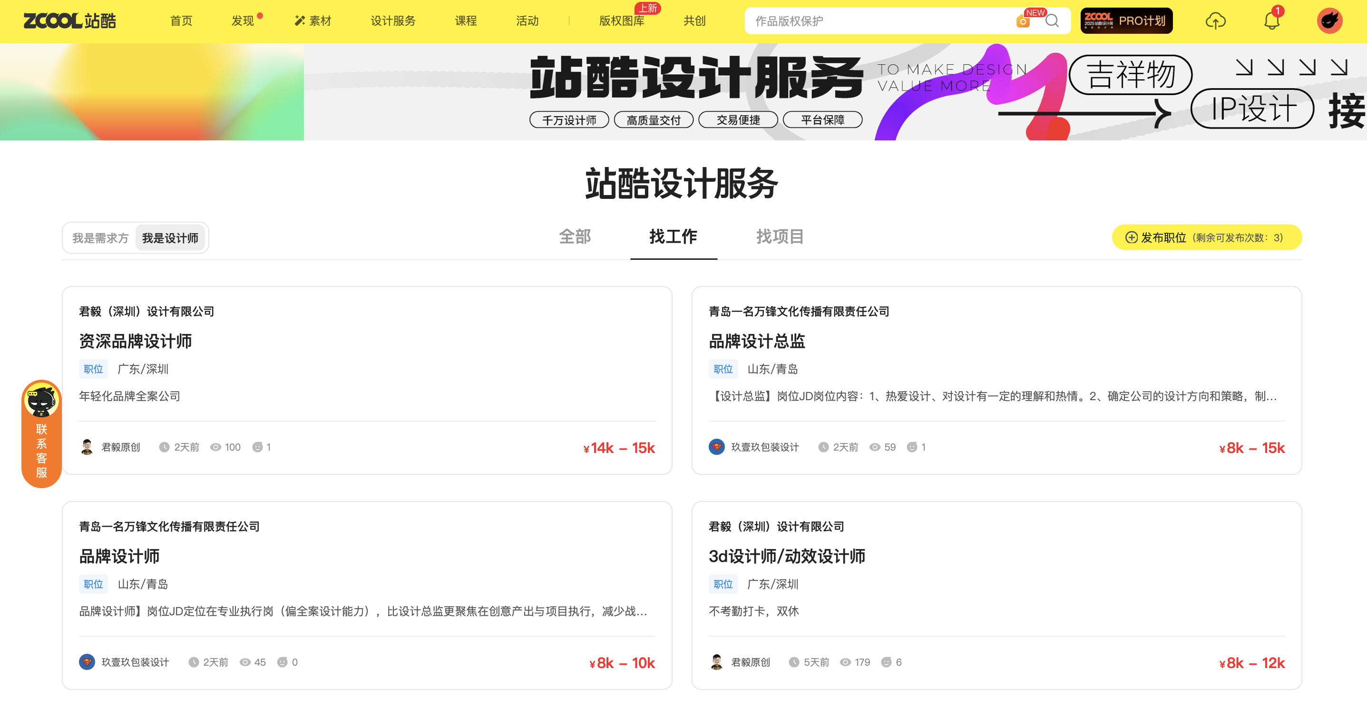Screen dimensions: 1367x709
Task: Click the 高质量交付 banner pill
Action: click(653, 120)
